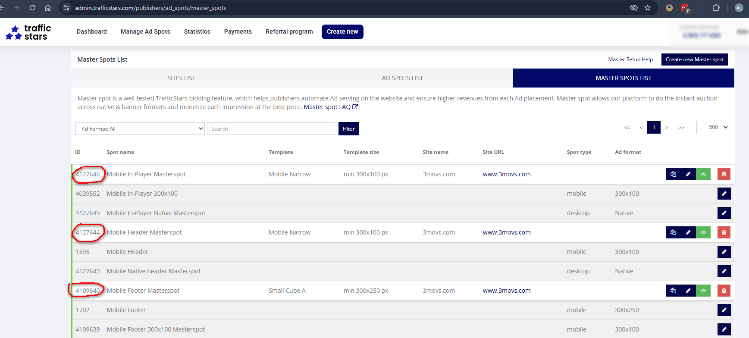Image resolution: width=749 pixels, height=338 pixels.
Task: Open the Statistics menu
Action: pyautogui.click(x=197, y=31)
